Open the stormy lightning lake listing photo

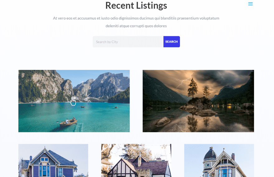click(198, 101)
